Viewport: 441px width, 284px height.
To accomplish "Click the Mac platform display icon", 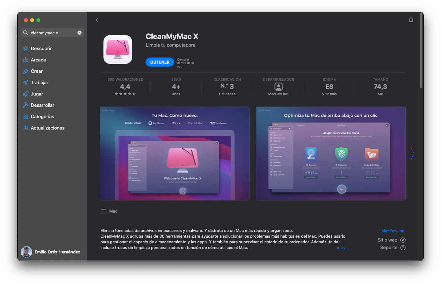I will pos(104,211).
